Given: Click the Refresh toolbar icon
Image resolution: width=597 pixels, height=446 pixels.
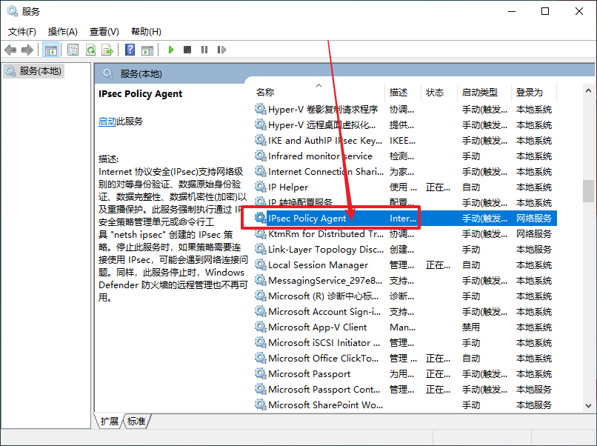Looking at the screenshot, I should click(x=90, y=50).
